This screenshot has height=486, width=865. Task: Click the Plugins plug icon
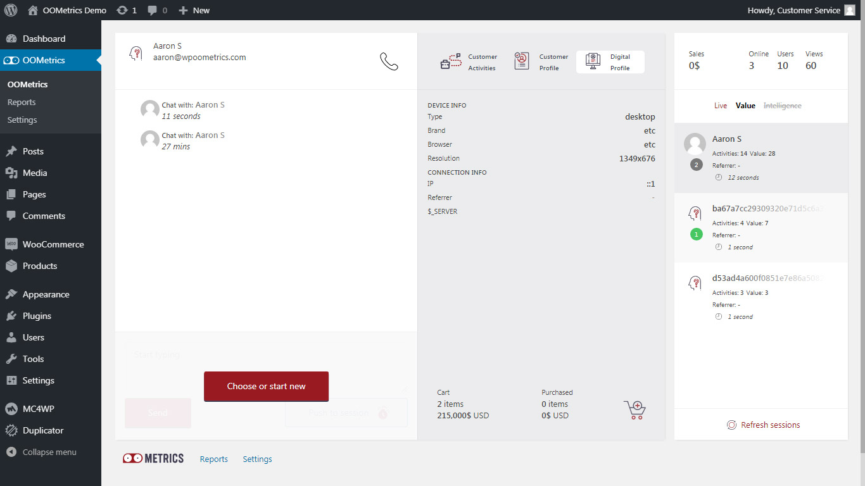click(x=11, y=316)
